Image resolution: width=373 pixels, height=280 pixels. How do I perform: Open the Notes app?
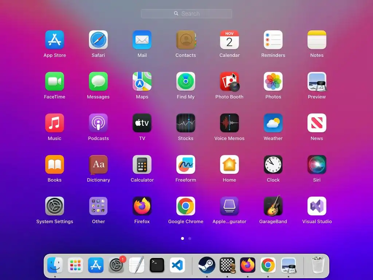pos(317,40)
